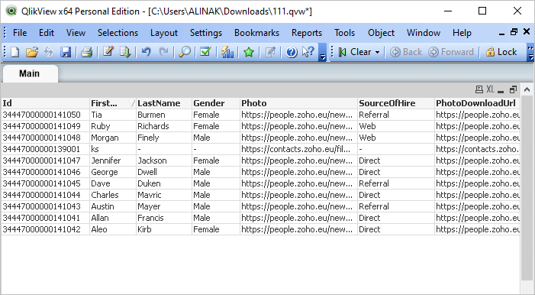Select first name Jennifer cell

coord(113,160)
